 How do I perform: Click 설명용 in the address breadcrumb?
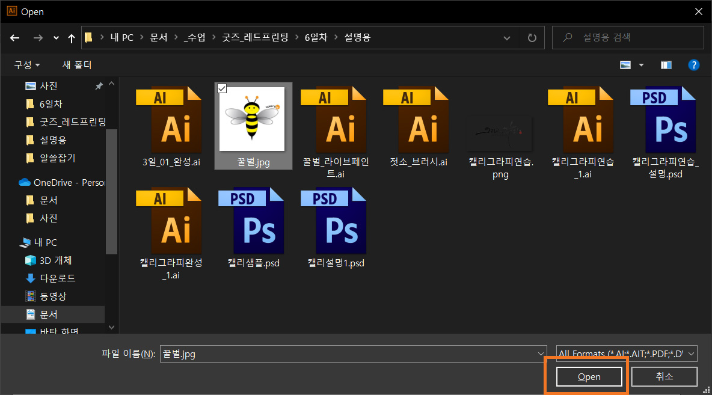[x=357, y=38]
